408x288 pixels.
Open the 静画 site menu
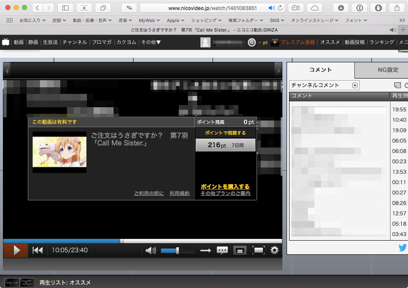point(33,42)
